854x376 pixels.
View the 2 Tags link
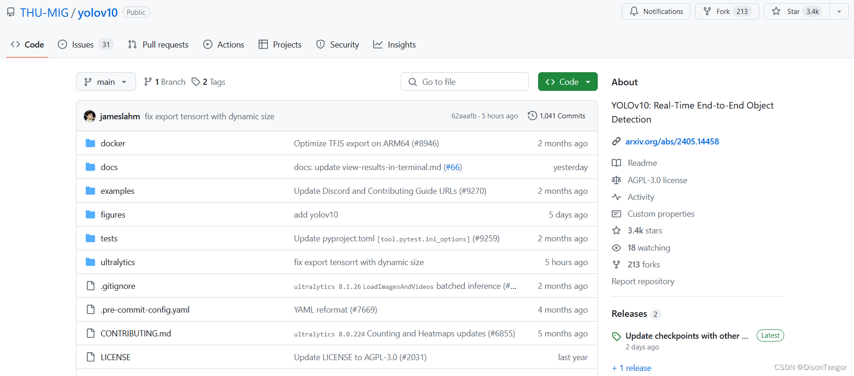pos(208,82)
